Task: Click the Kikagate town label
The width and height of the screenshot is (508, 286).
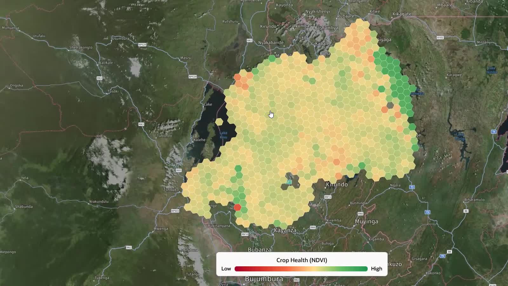Action: pyautogui.click(x=402, y=14)
